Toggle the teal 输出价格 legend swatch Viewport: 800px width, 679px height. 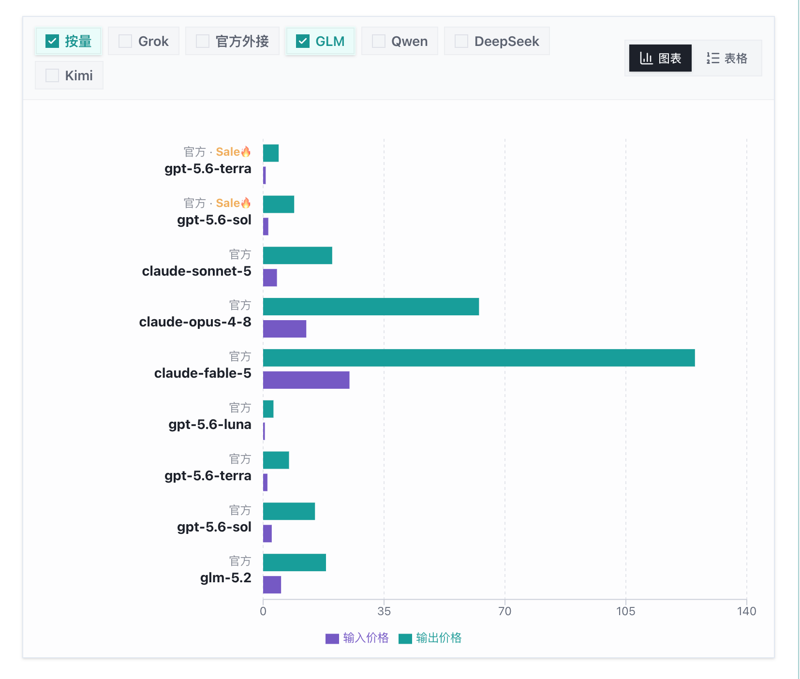pyautogui.click(x=405, y=639)
